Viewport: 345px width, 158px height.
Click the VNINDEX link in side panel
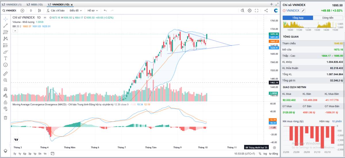click(x=293, y=11)
